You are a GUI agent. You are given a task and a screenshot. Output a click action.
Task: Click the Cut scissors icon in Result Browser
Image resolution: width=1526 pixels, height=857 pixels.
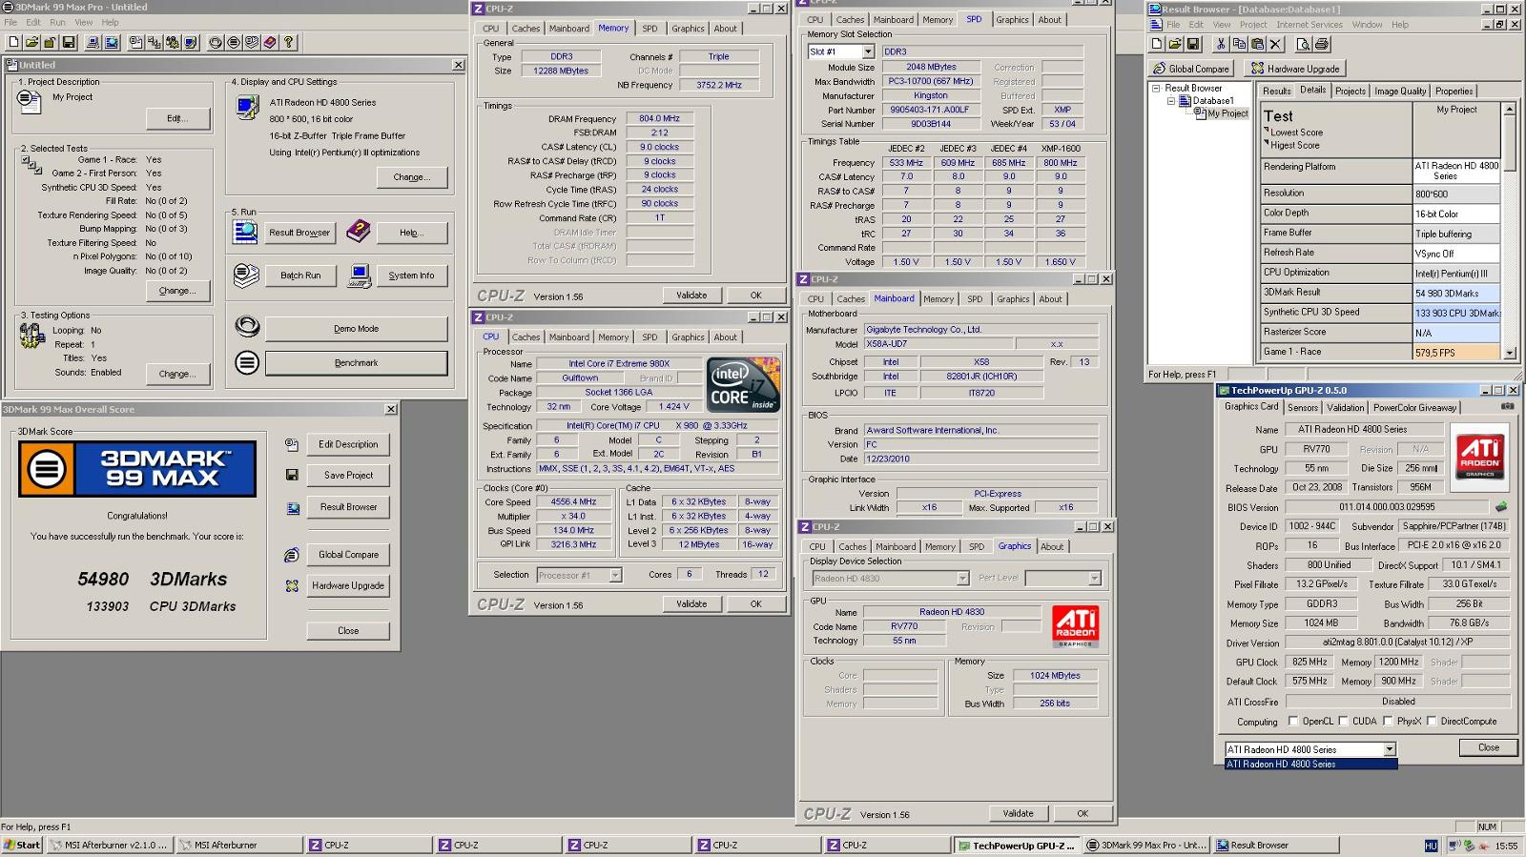point(1221,44)
